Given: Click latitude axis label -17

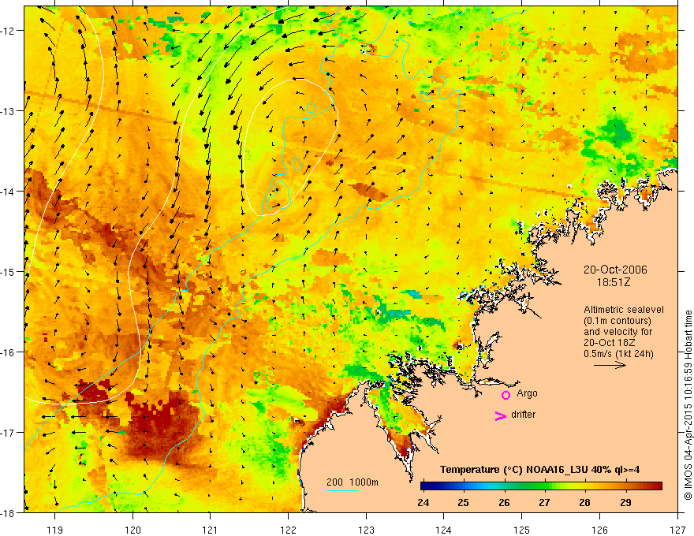Looking at the screenshot, I should pos(9,433).
